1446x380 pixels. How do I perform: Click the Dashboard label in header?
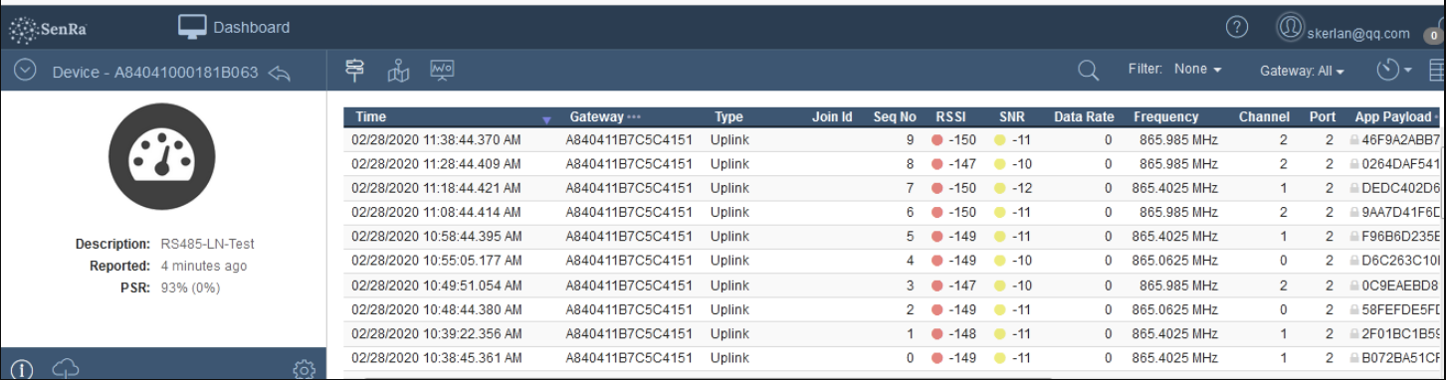click(252, 28)
